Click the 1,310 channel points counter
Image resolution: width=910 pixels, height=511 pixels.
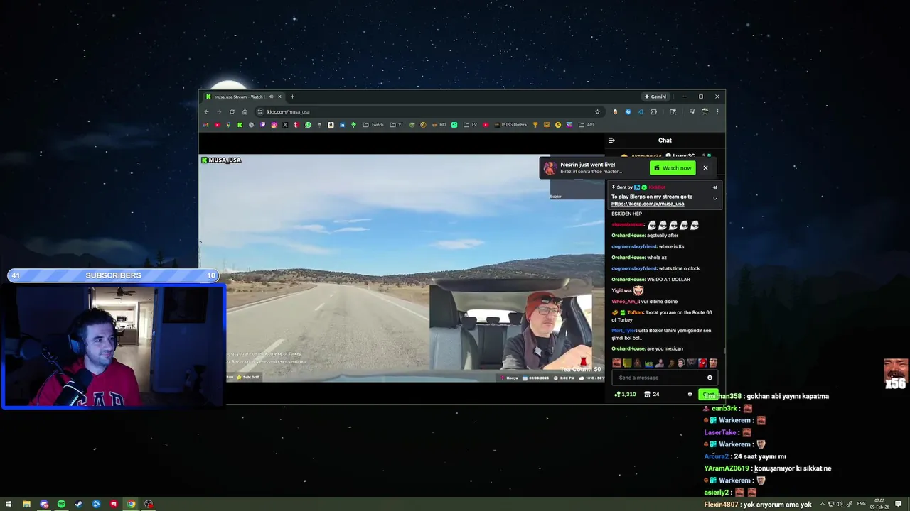pos(626,395)
